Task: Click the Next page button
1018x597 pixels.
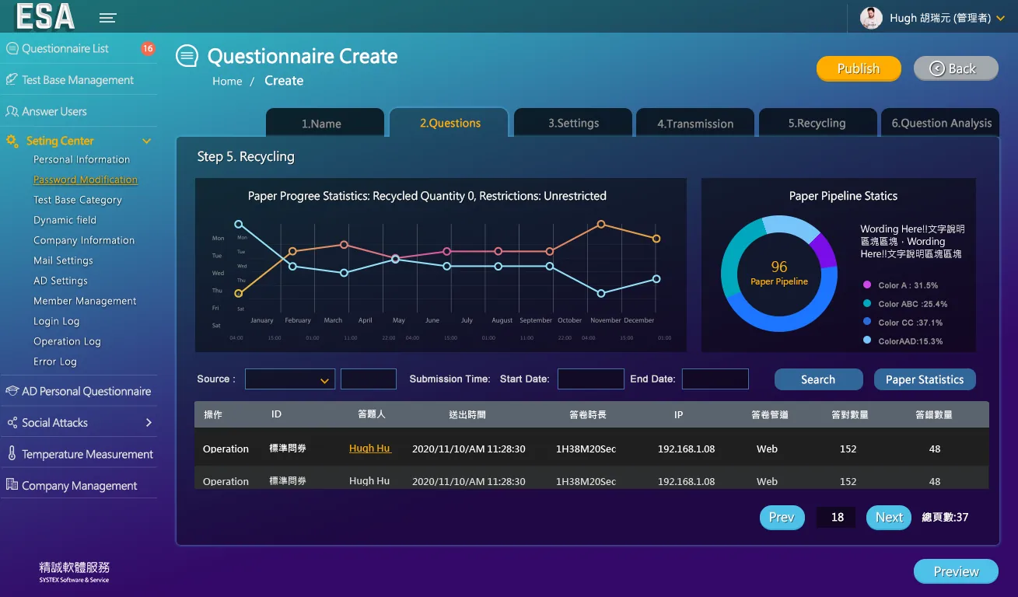Action: tap(889, 517)
